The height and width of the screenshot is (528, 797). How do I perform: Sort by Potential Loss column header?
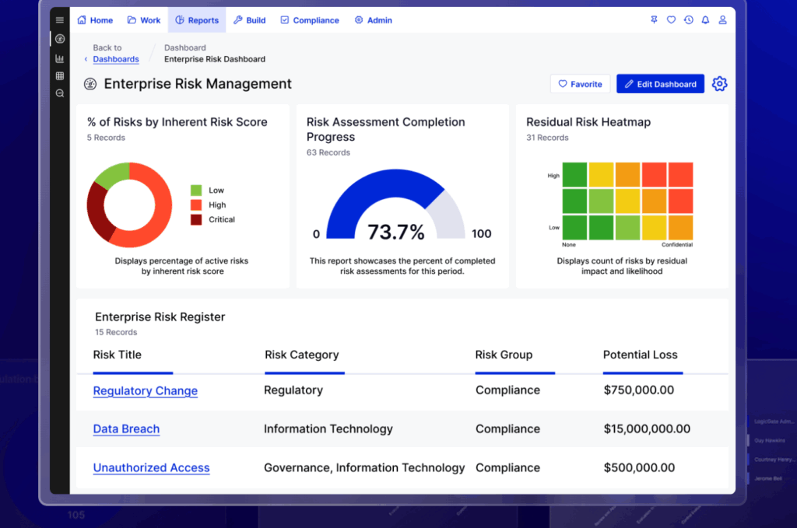640,355
